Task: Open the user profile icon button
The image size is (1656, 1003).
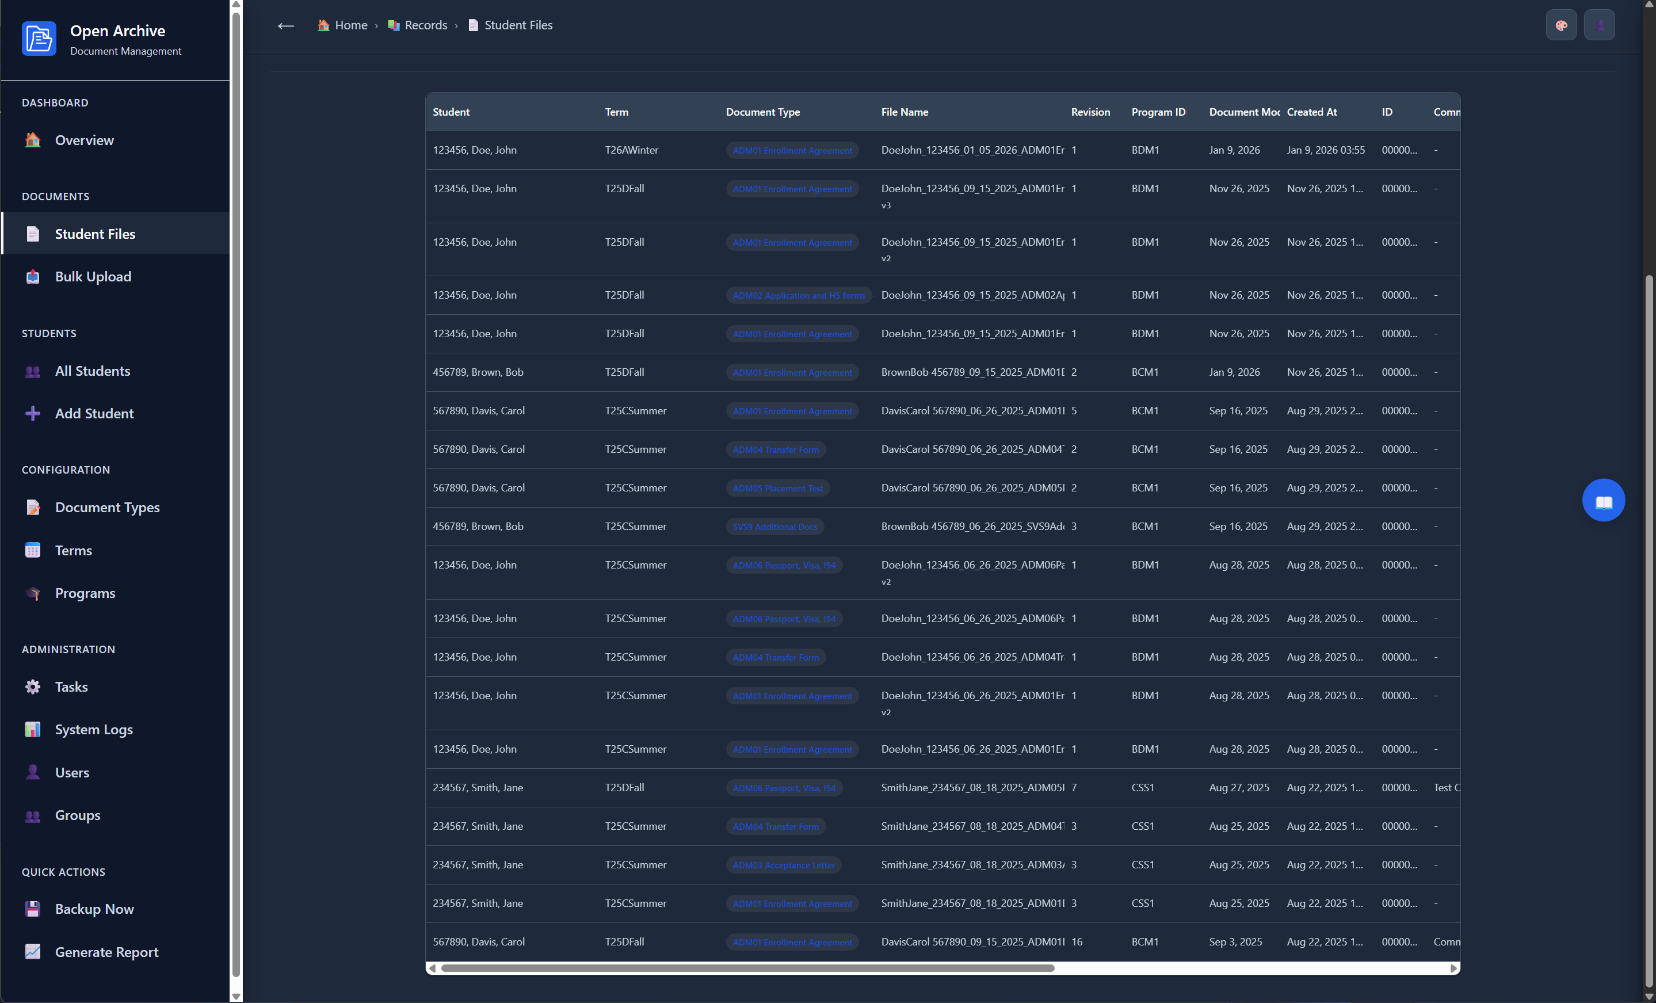Action: [1599, 25]
